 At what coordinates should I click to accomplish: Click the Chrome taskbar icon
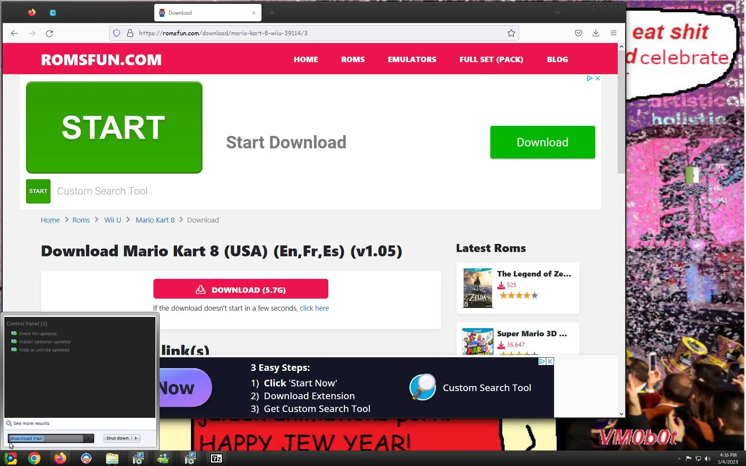34,459
